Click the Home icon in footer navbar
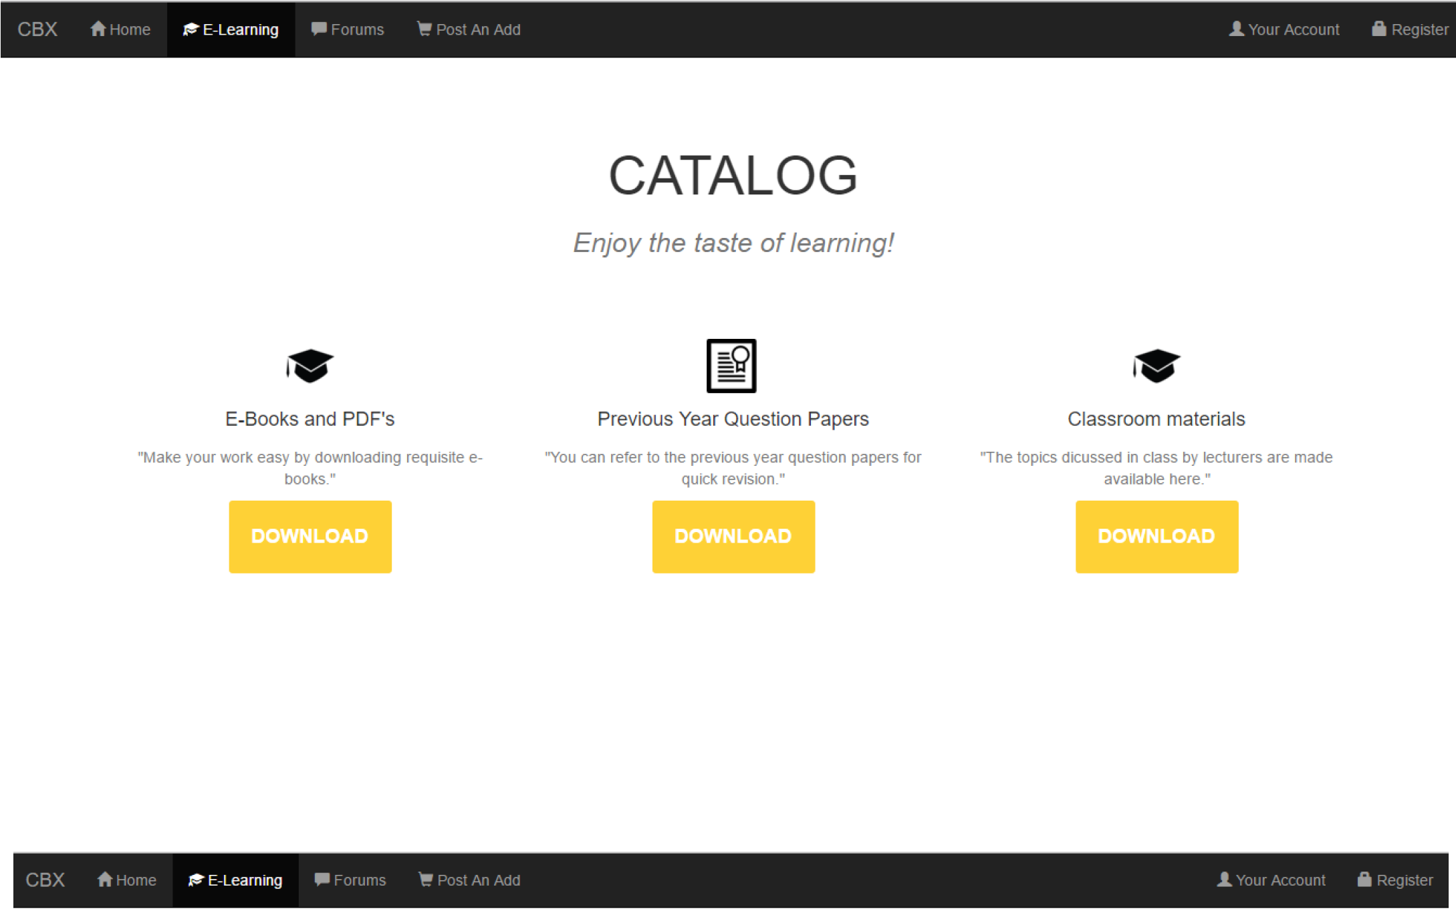The width and height of the screenshot is (1456, 913). 104,880
